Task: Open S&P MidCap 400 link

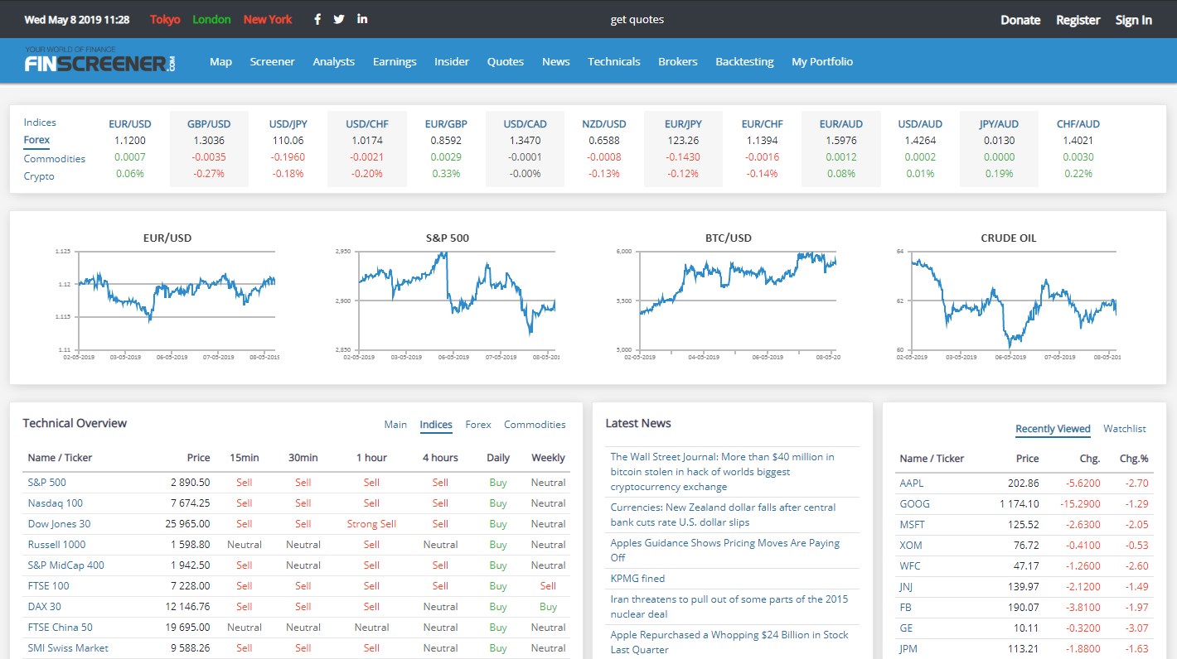Action: pyautogui.click(x=66, y=565)
